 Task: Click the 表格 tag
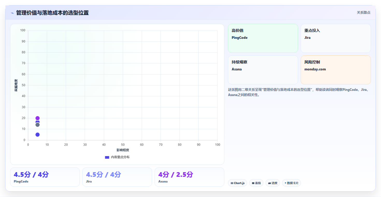click(256, 183)
